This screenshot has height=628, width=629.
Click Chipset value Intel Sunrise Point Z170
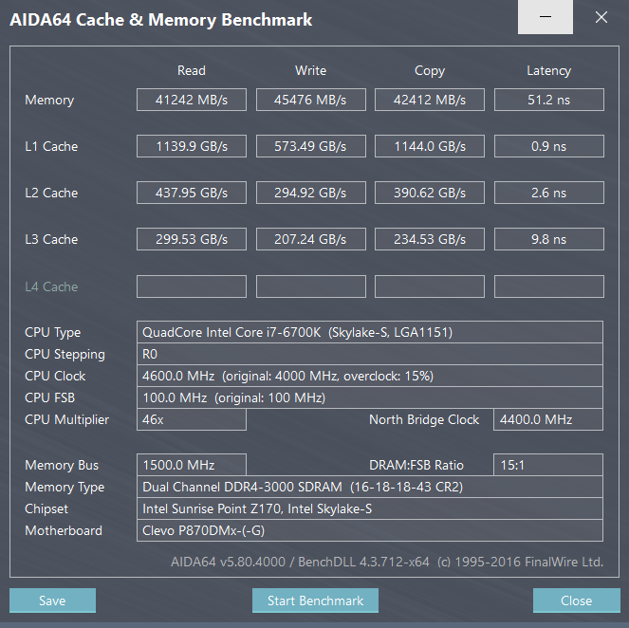coord(370,508)
